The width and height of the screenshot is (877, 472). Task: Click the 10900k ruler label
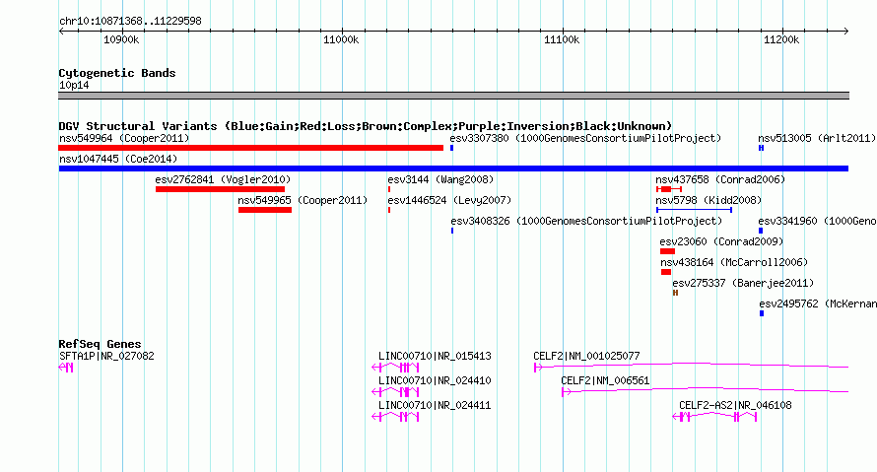(121, 39)
